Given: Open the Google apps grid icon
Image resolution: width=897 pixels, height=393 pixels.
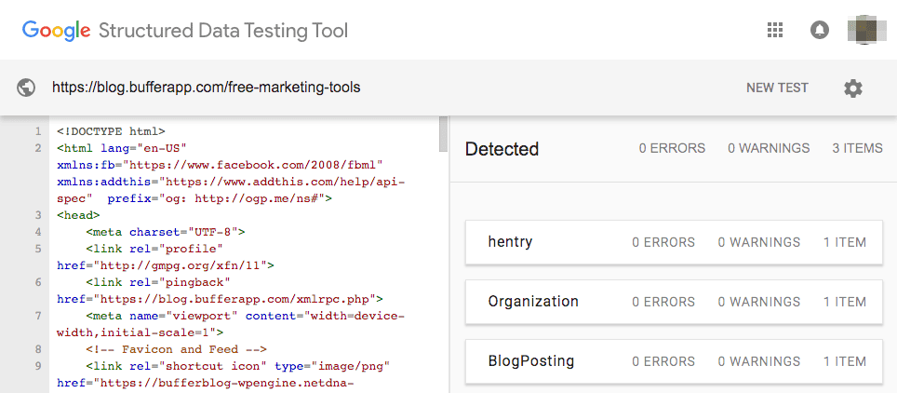Looking at the screenshot, I should [774, 31].
